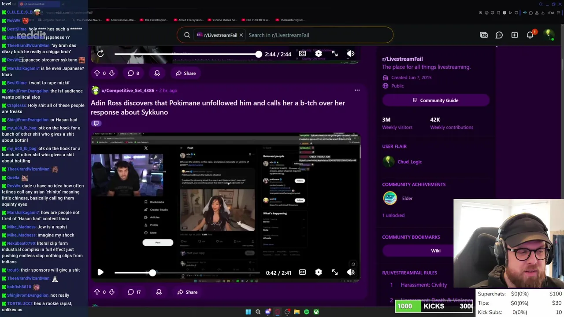Viewport: 564px width, 317px height.
Task: Open Adin Ross discovers Pokimane post title
Action: (218, 107)
